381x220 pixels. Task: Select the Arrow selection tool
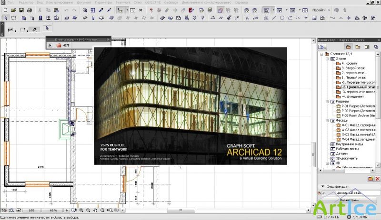pyautogui.click(x=6, y=18)
